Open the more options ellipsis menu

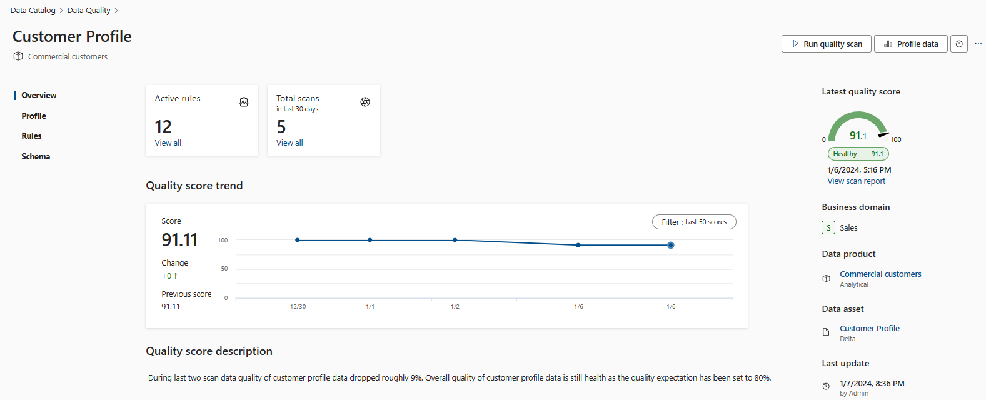pos(978,44)
